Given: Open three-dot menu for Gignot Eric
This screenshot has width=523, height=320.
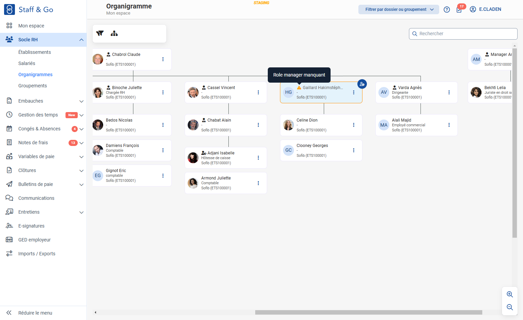Looking at the screenshot, I should [163, 176].
